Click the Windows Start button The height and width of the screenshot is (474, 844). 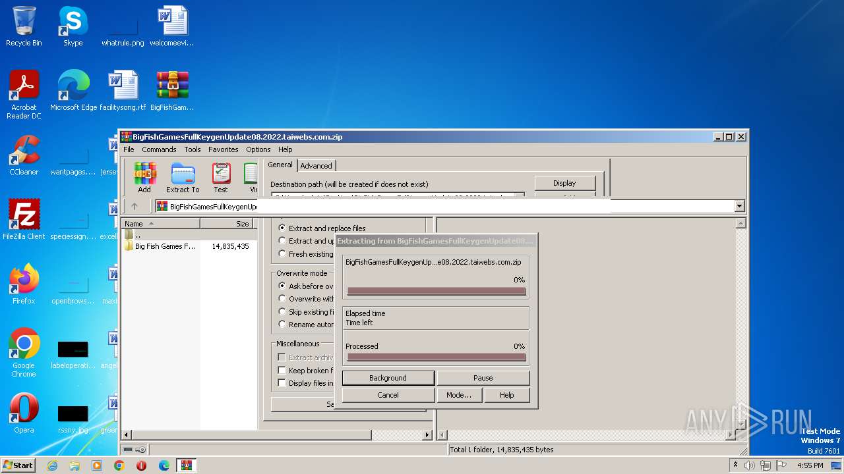(x=18, y=465)
